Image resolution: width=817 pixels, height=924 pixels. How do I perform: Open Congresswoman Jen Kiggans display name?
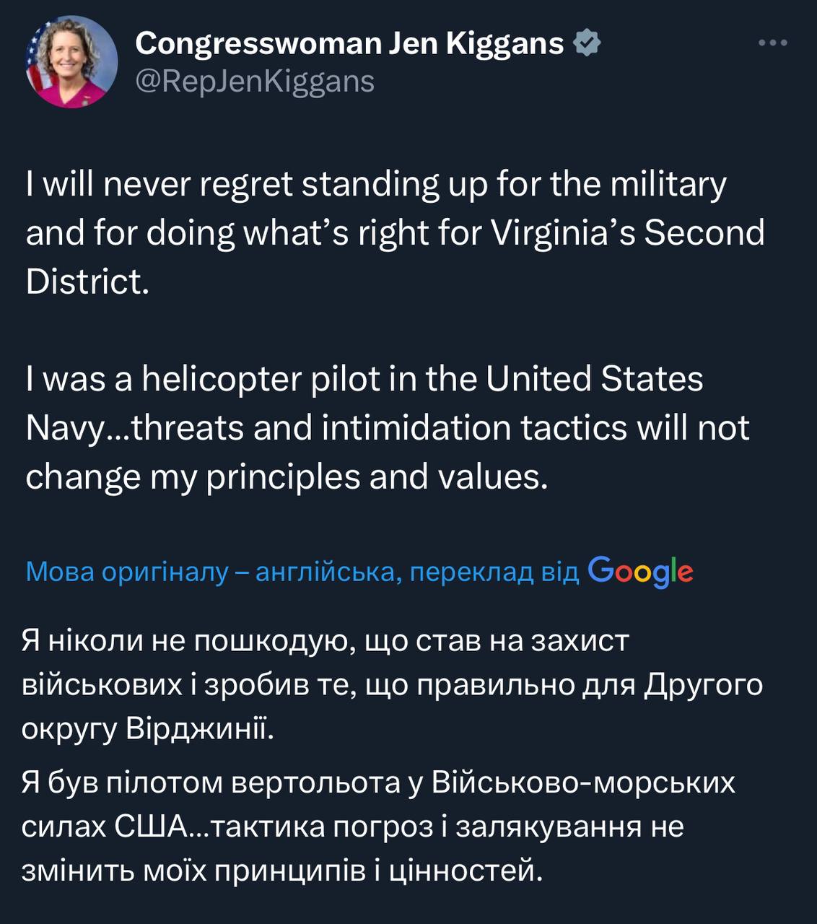pos(349,44)
